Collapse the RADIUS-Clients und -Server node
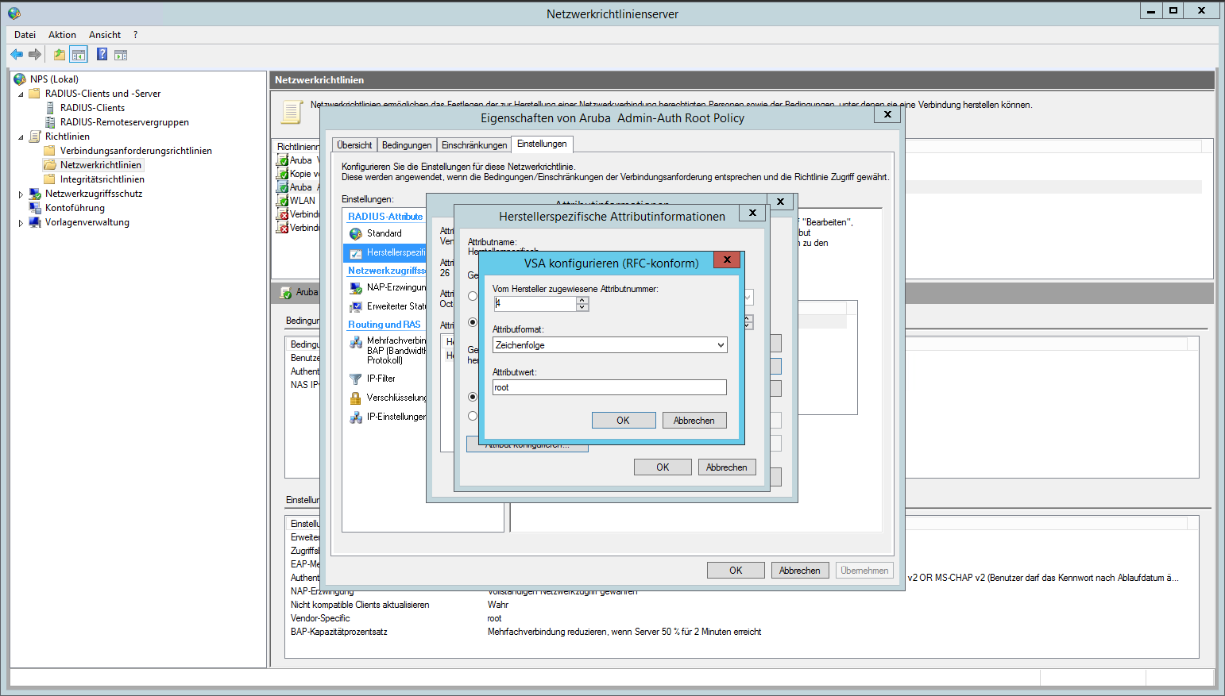 21,94
